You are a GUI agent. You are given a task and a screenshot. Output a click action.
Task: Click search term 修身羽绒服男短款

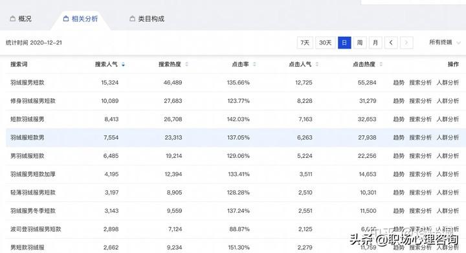33,101
